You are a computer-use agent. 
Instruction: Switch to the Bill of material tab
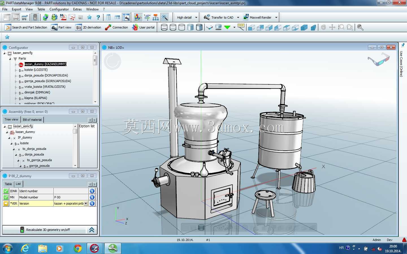[x=32, y=120]
